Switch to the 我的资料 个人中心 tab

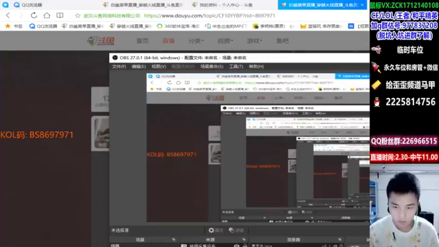pos(223,5)
